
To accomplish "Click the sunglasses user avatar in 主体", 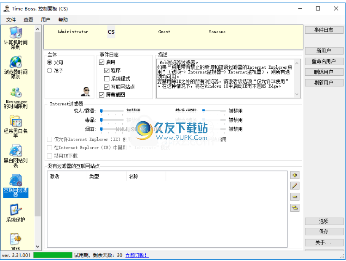I will point(86,92).
